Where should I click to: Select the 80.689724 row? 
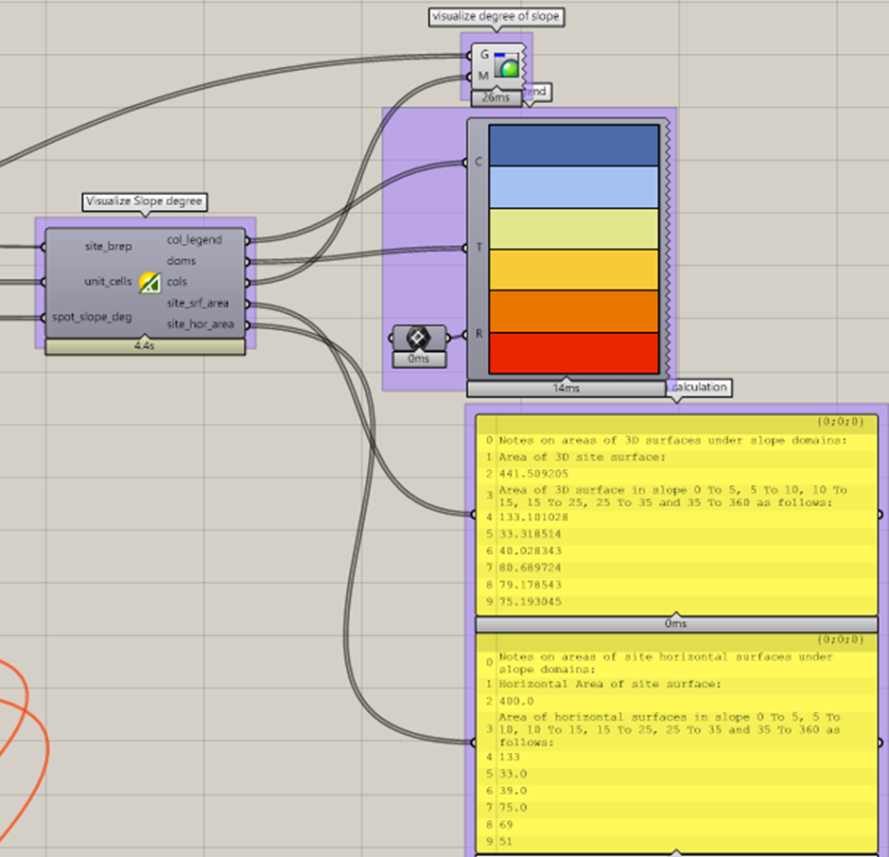coord(676,568)
